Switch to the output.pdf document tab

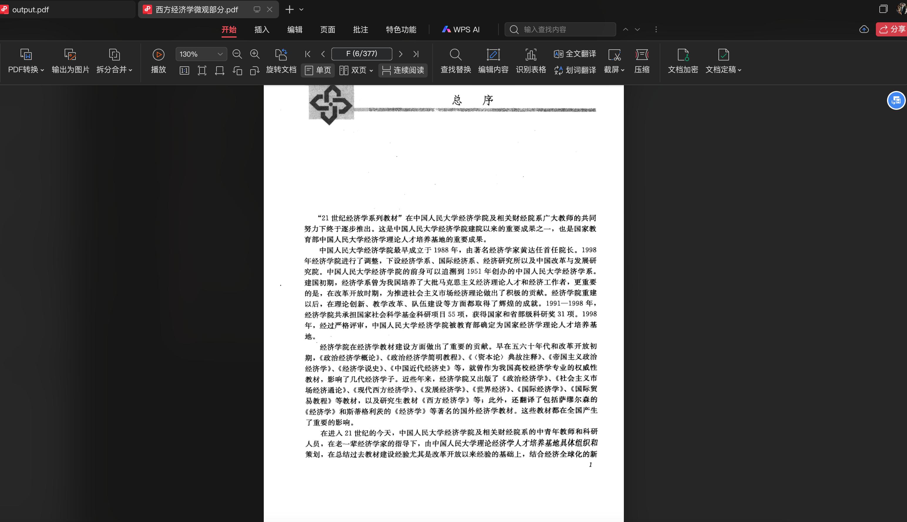click(31, 10)
